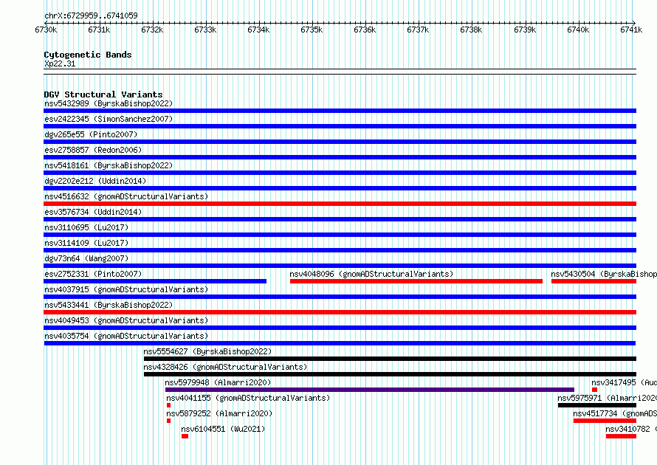Click the 6741k ruler position label
The height and width of the screenshot is (465, 657).
[x=631, y=30]
